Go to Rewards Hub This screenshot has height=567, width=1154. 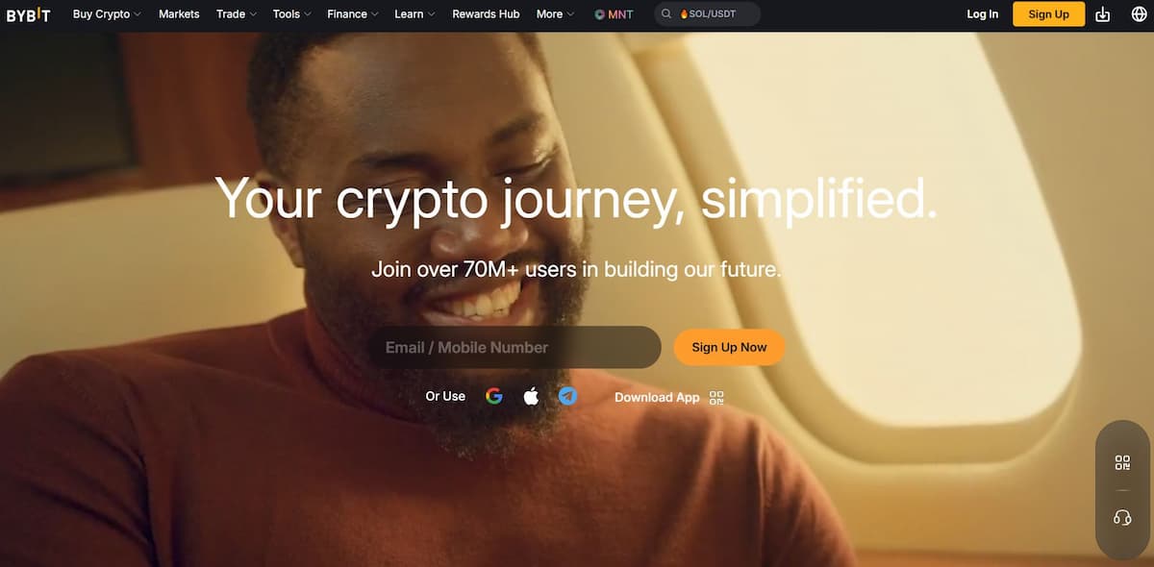486,14
